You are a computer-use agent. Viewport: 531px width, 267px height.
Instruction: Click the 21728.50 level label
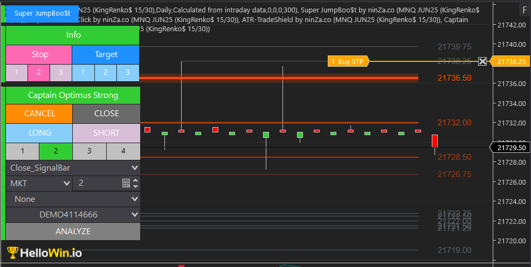pyautogui.click(x=454, y=157)
